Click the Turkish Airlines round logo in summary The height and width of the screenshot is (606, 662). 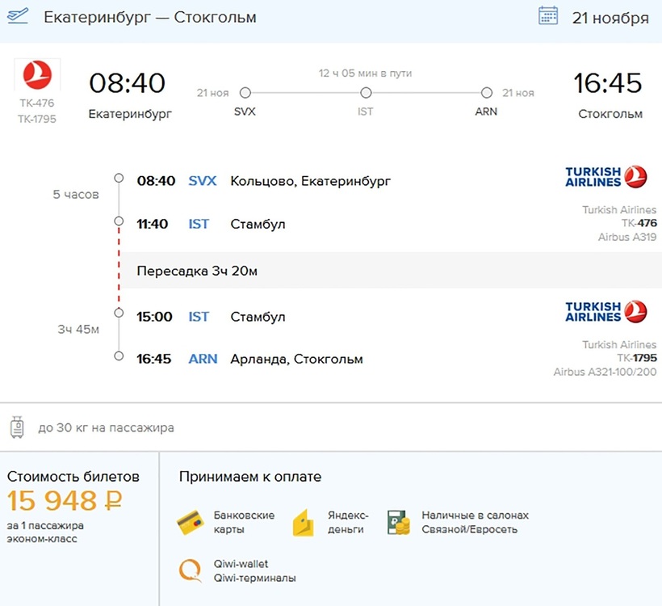click(x=37, y=75)
